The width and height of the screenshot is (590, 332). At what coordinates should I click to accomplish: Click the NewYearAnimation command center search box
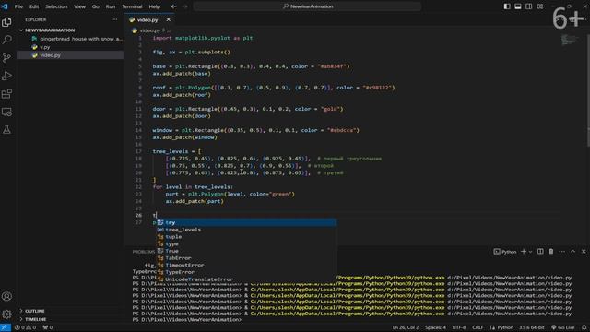(307, 6)
